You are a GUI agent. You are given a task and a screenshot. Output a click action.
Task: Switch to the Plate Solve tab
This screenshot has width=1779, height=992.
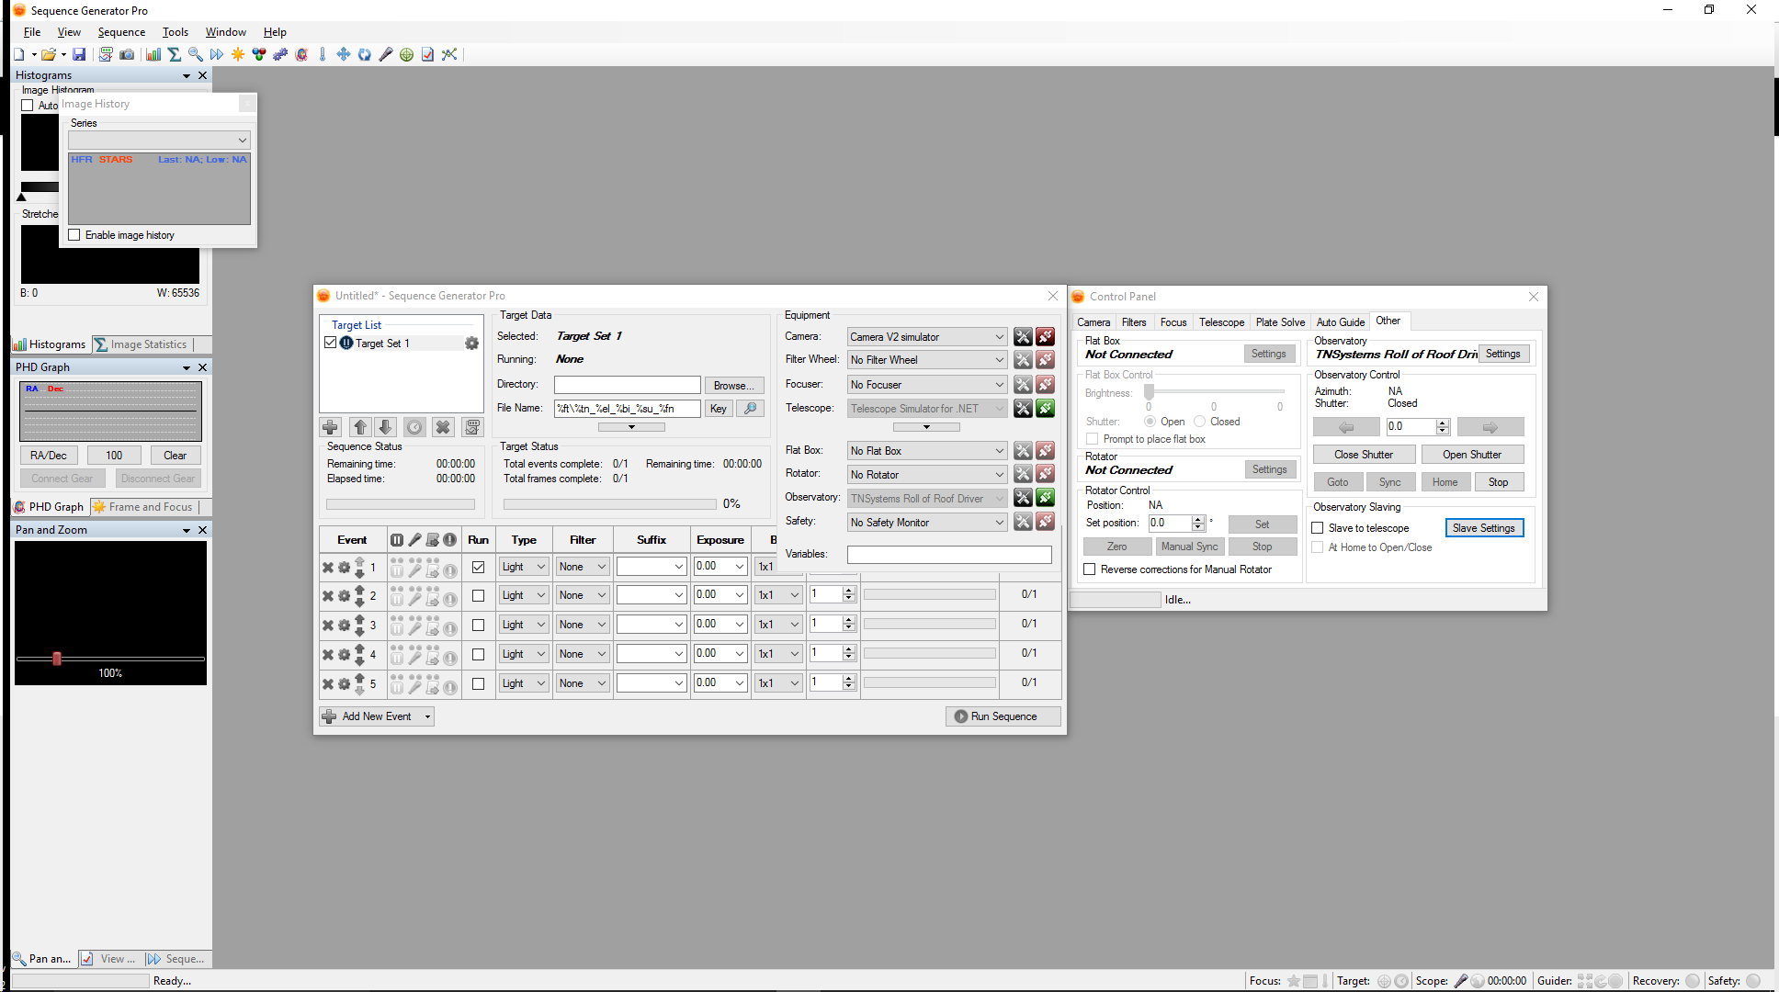click(1280, 322)
